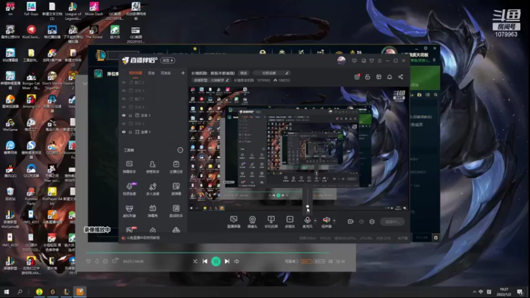530x298 pixels.
Task: Pause the music player playback
Action: tap(216, 261)
